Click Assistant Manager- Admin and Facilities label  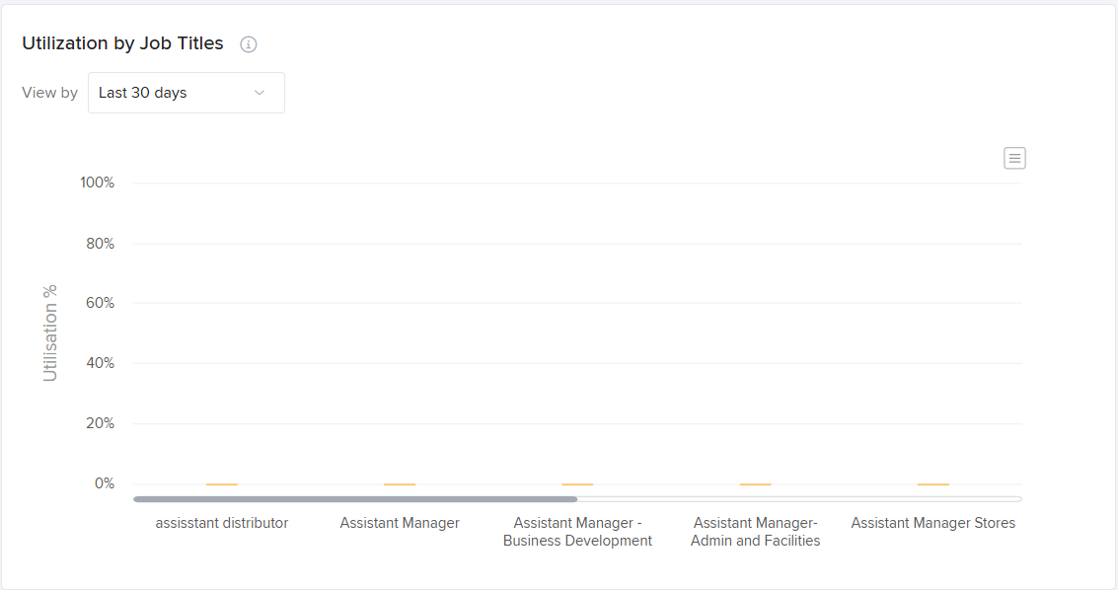(x=756, y=532)
